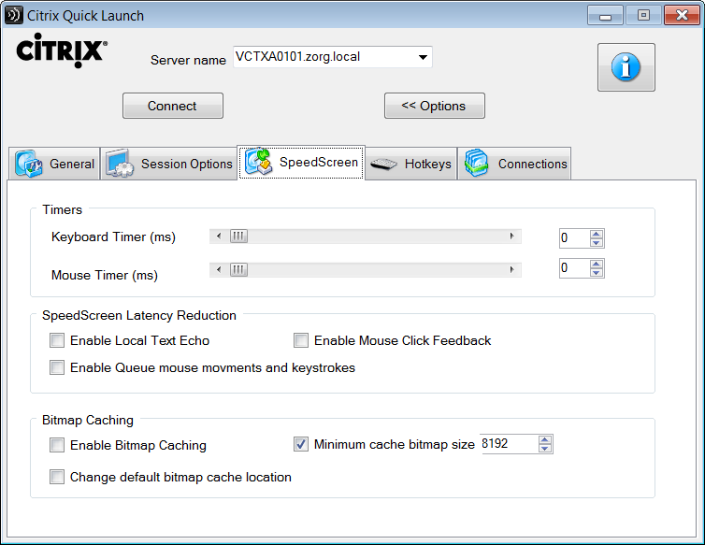Click the Session Options monitor icon
Screen dimensions: 705x545
click(120, 164)
